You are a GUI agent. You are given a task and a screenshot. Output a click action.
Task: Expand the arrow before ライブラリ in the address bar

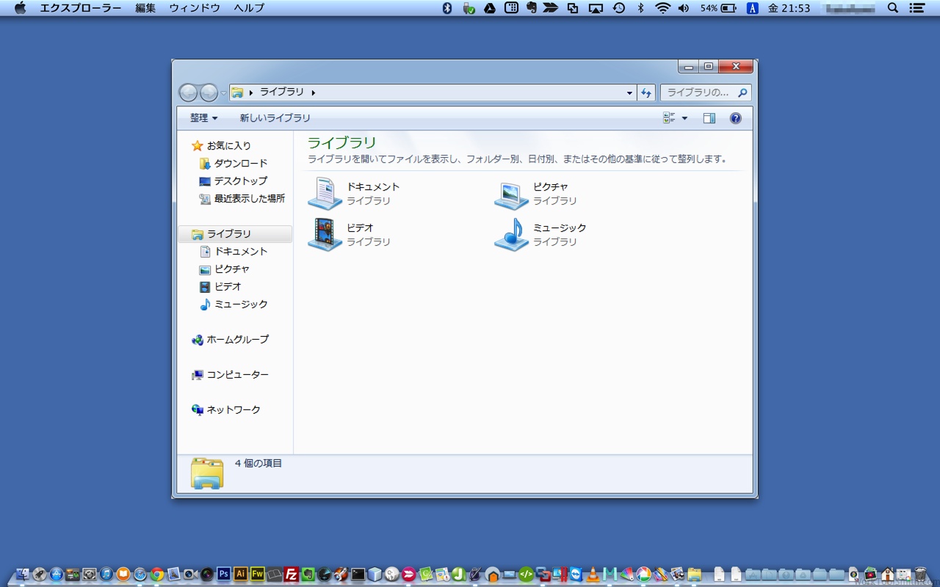pos(251,92)
